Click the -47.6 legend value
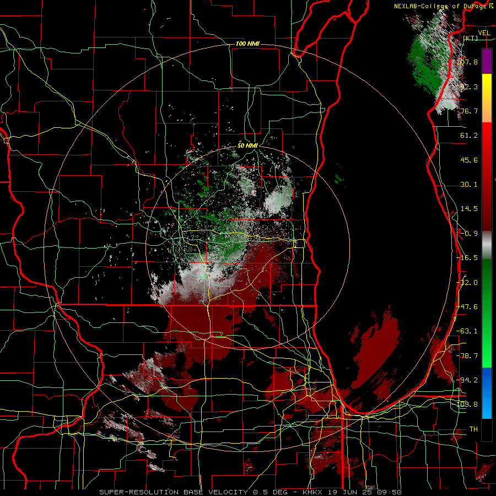Screen dimensions: 496x496 pos(467,307)
